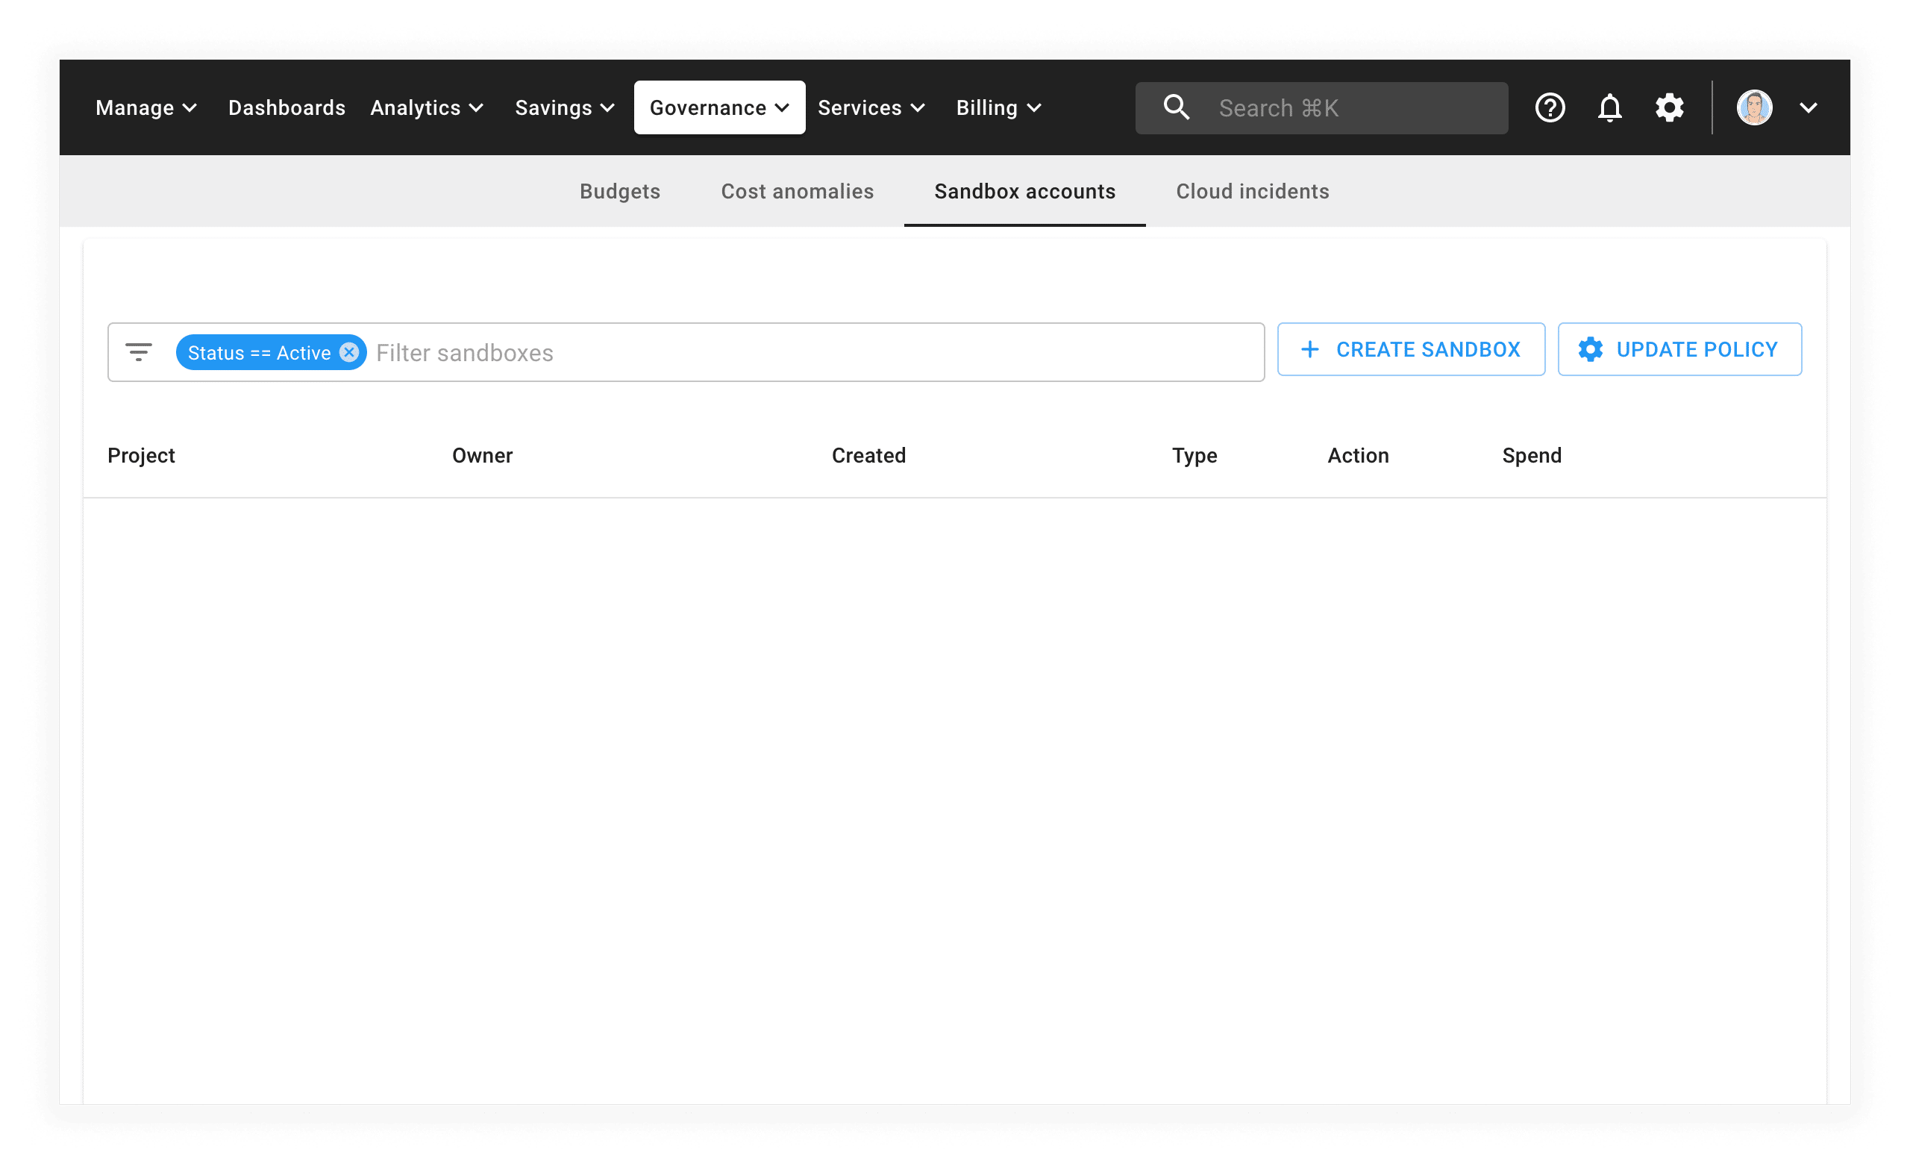The height and width of the screenshot is (1164, 1910).
Task: Switch to the Budgets tab
Action: (619, 192)
